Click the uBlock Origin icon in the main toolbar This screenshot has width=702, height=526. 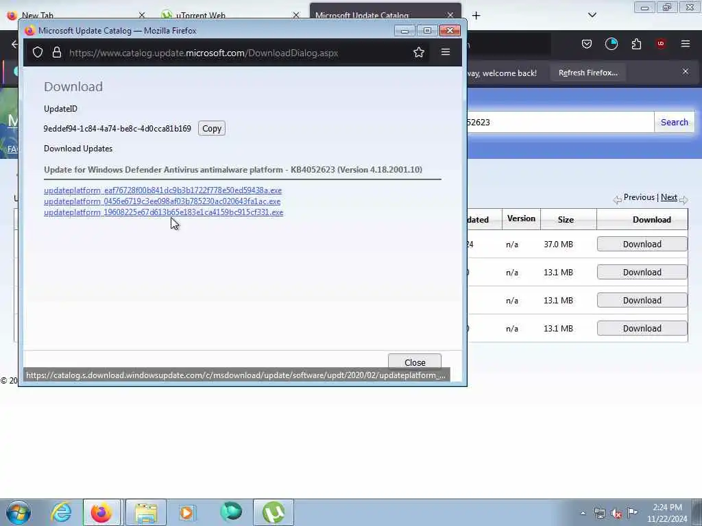click(661, 44)
